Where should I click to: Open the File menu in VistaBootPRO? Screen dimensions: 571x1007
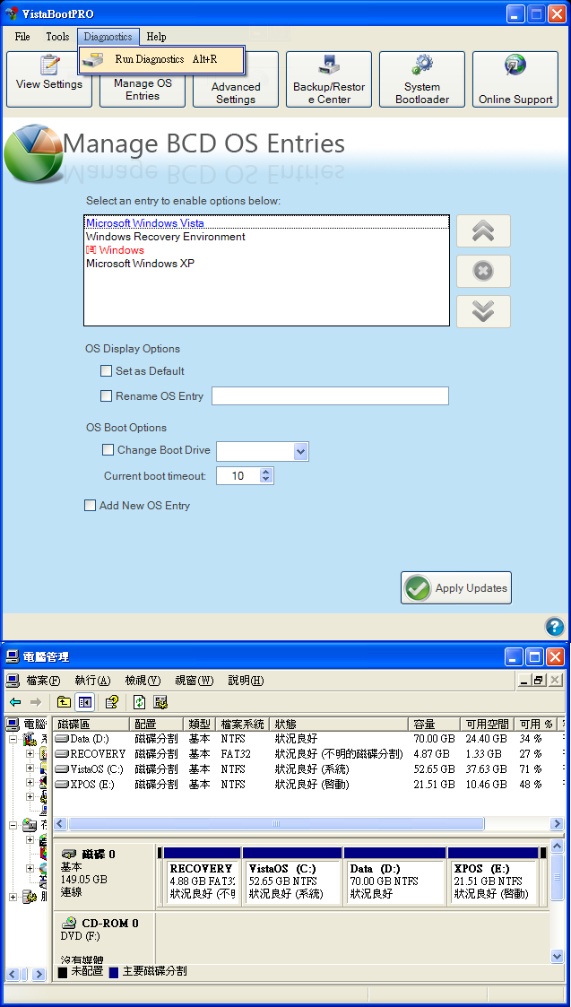[x=22, y=37]
